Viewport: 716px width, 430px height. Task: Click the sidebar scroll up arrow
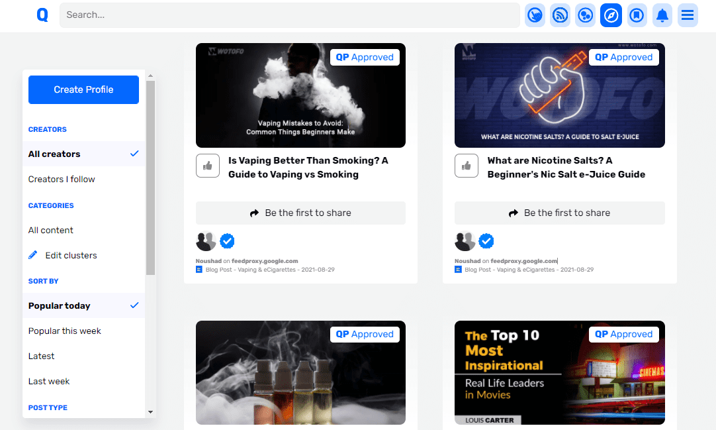click(x=151, y=76)
